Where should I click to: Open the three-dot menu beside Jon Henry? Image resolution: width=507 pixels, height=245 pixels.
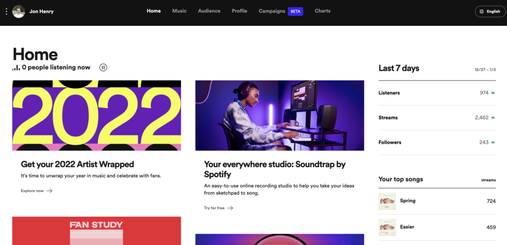tap(6, 11)
